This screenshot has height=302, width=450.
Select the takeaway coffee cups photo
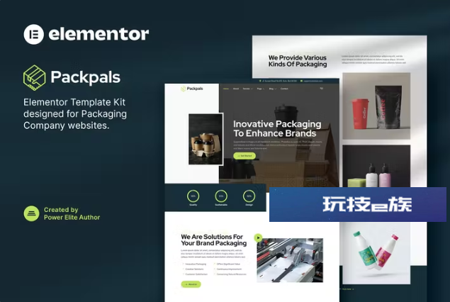[x=206, y=139]
